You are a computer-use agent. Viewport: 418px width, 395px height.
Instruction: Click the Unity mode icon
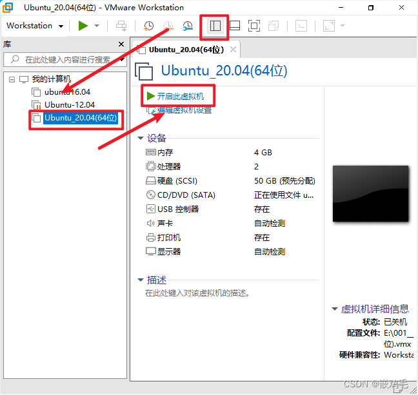pyautogui.click(x=274, y=26)
